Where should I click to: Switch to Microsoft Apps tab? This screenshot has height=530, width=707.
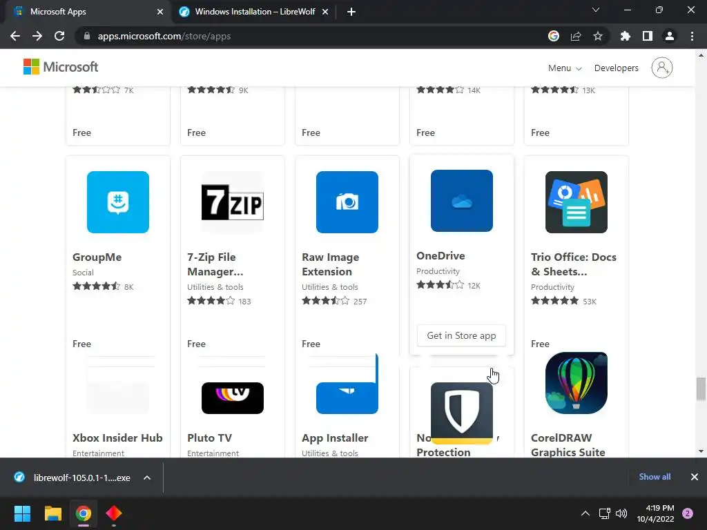click(86, 12)
